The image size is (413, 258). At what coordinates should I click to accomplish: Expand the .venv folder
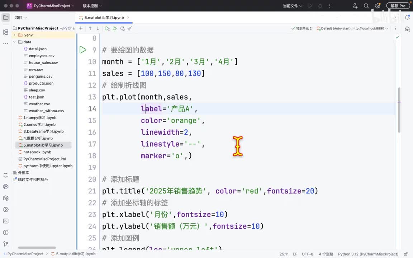point(14,35)
